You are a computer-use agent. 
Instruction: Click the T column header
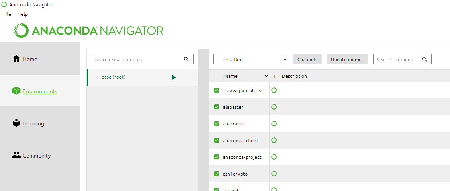[x=274, y=76]
